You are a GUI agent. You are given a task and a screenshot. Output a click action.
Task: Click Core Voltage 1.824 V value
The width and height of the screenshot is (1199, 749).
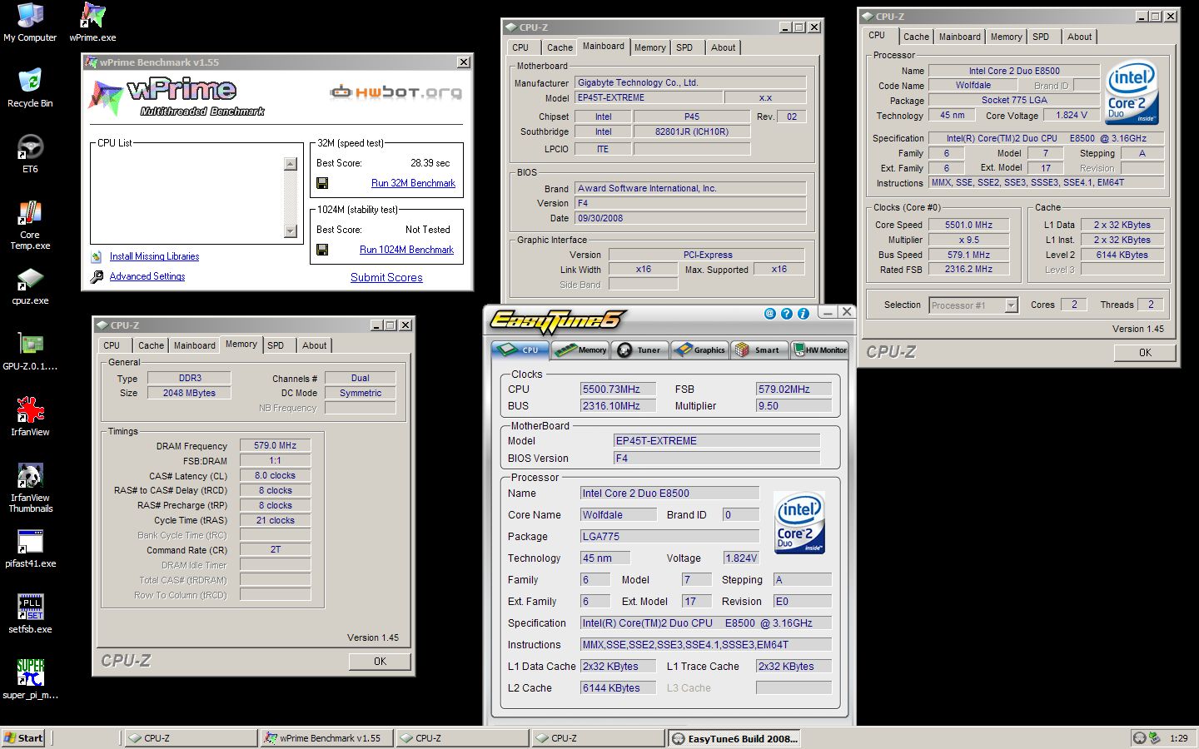tap(1071, 116)
